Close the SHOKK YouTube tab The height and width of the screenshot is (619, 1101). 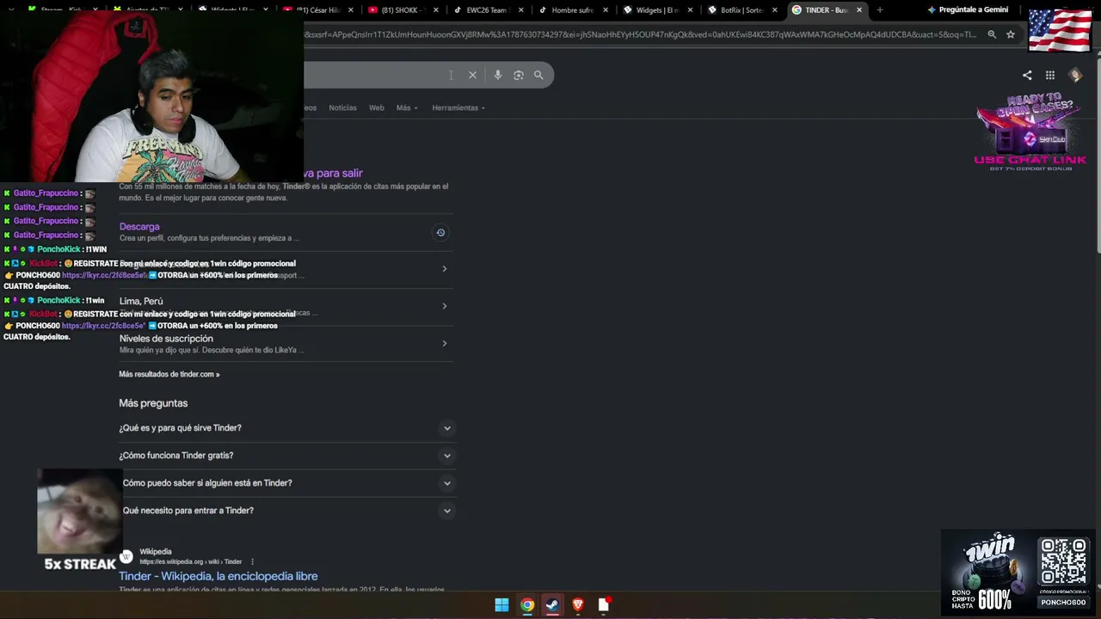[x=436, y=10]
